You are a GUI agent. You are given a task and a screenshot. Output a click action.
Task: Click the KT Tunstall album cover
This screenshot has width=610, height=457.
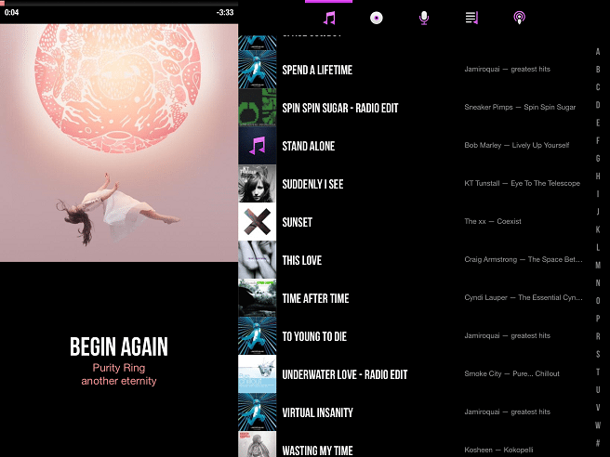[x=258, y=184]
